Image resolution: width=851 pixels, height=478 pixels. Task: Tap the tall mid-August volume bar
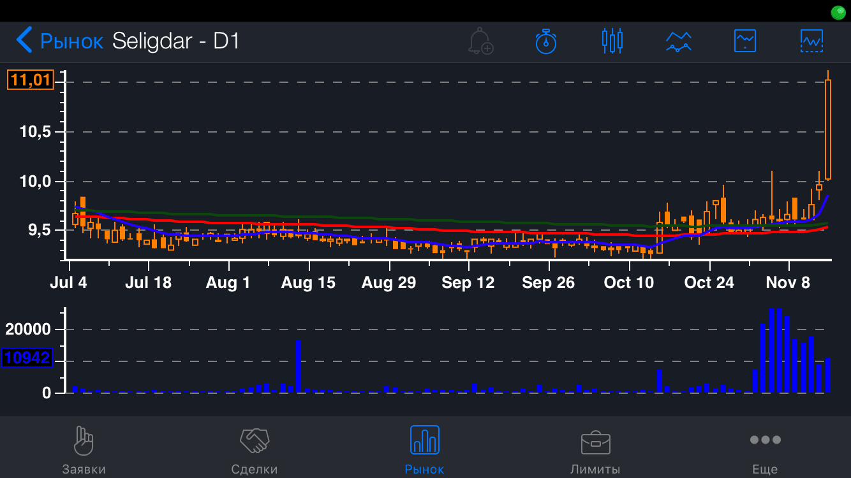coord(298,366)
